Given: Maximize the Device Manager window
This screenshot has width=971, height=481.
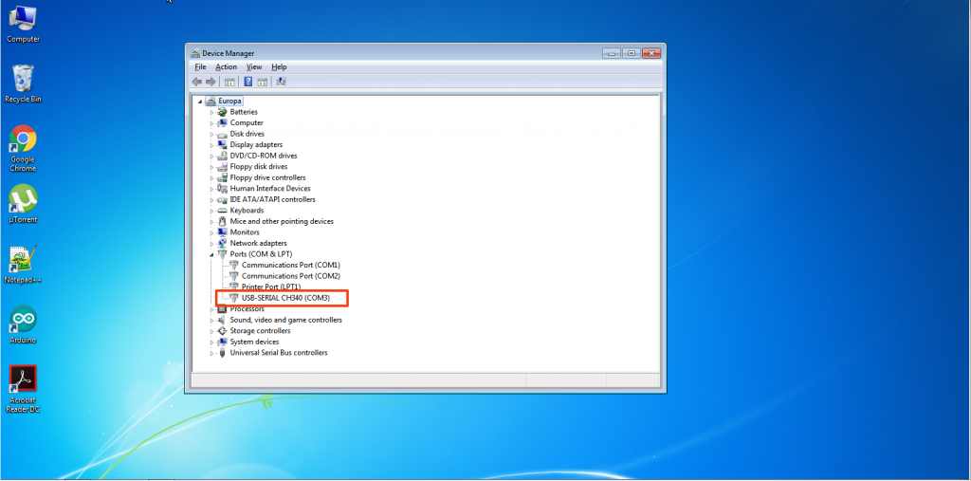Looking at the screenshot, I should point(631,53).
